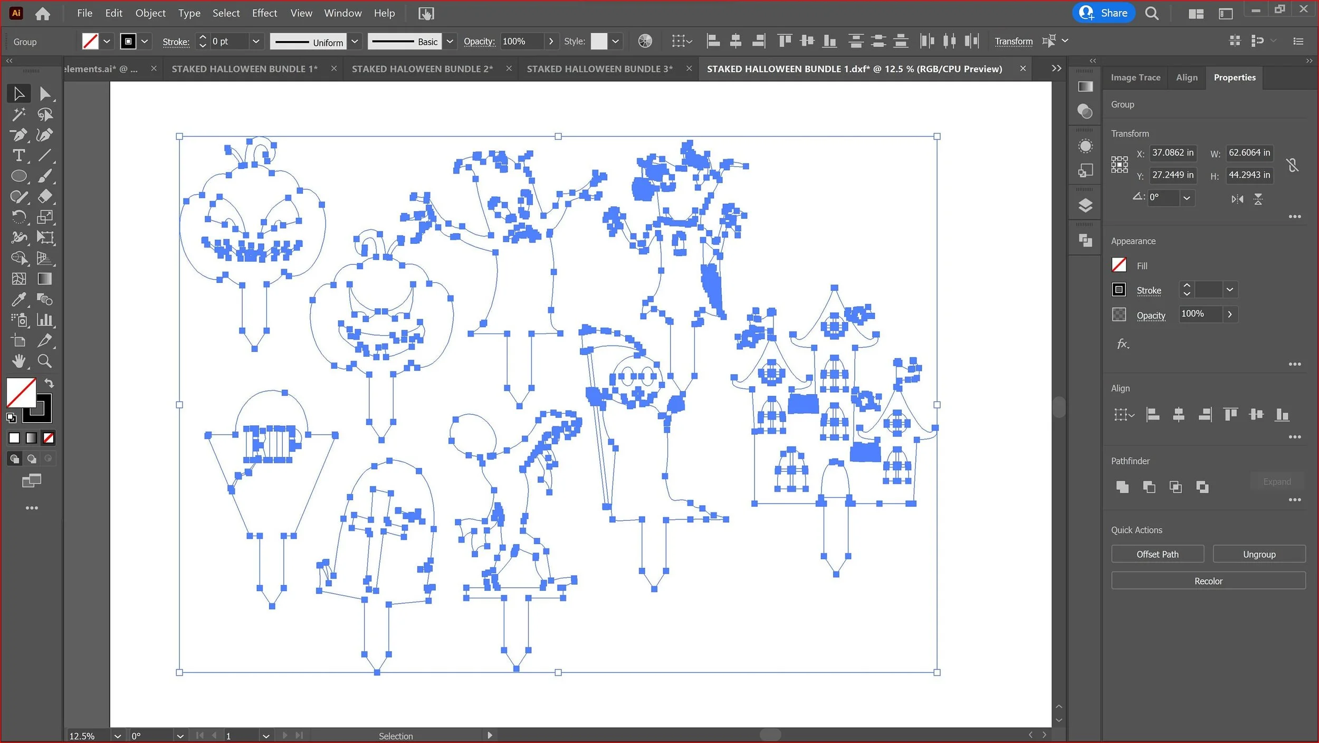
Task: Open the stroke weight dropdown
Action: click(256, 41)
